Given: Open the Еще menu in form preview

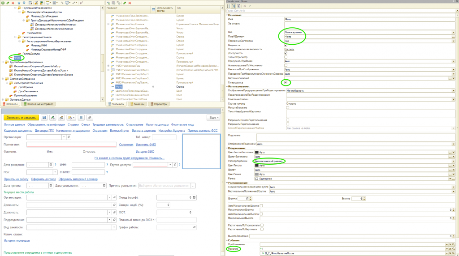Looking at the screenshot, I should coord(214,117).
